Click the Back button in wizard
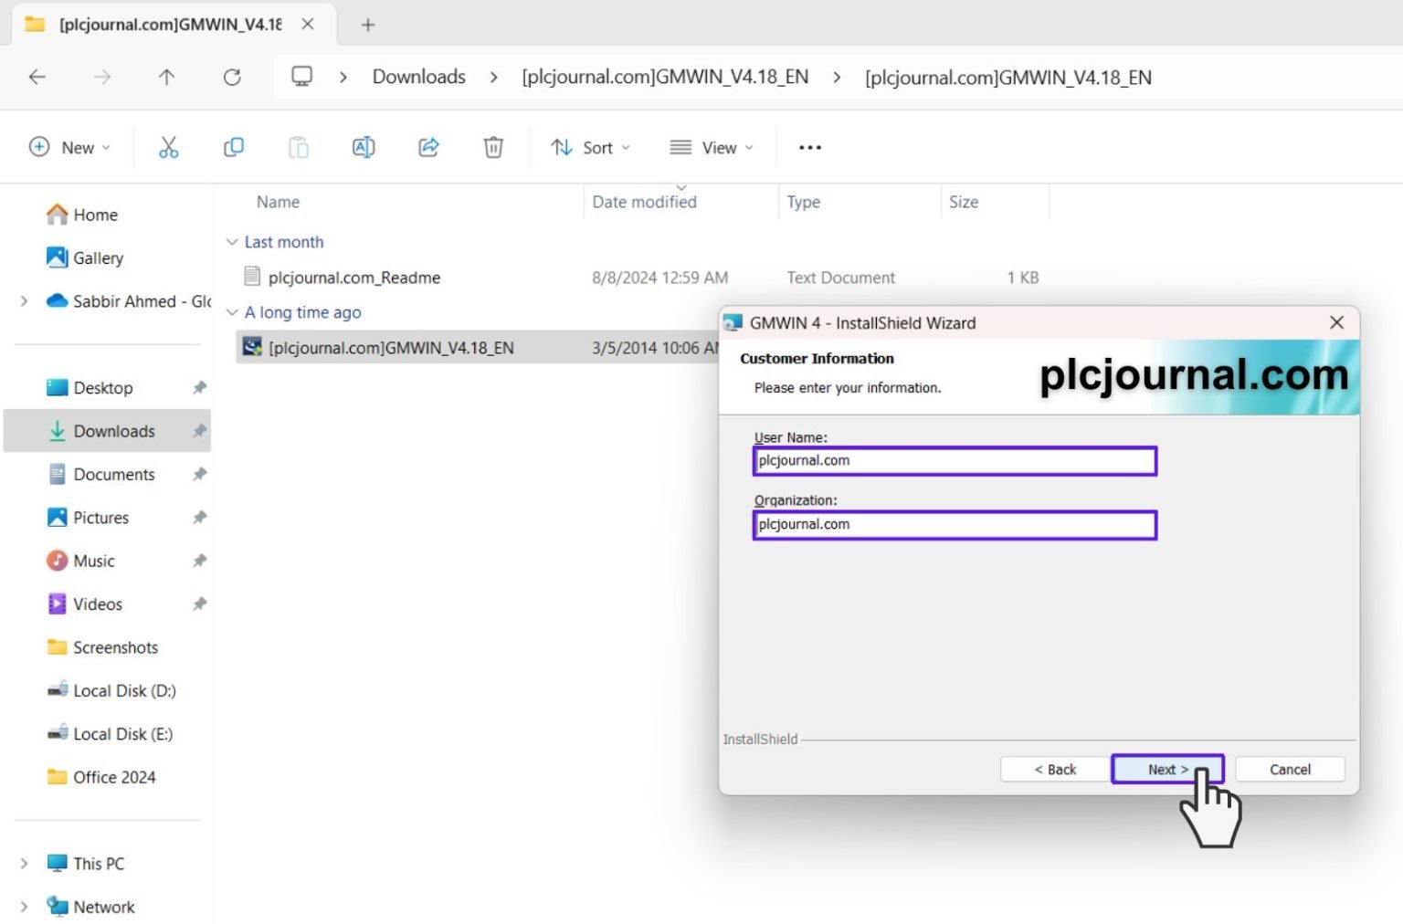The height and width of the screenshot is (924, 1403). pos(1054,769)
